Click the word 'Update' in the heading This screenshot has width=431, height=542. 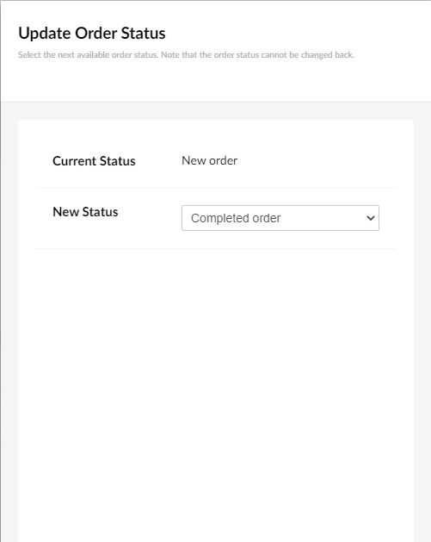pyautogui.click(x=45, y=34)
